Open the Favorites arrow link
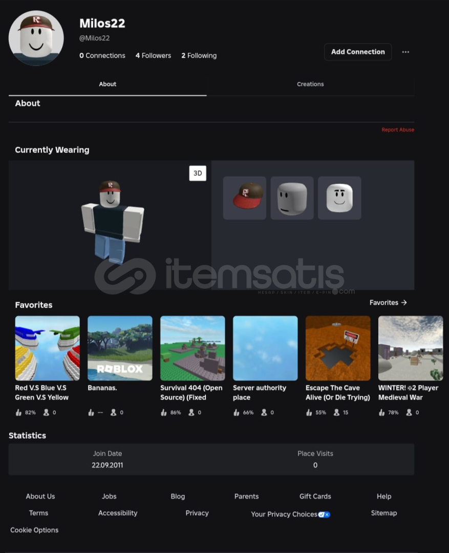 pyautogui.click(x=388, y=303)
